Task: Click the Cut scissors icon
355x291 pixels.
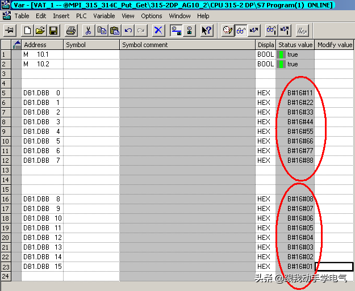Action: click(88, 30)
